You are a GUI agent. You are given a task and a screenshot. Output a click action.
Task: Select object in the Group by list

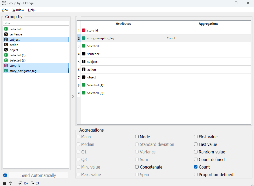click(36, 50)
